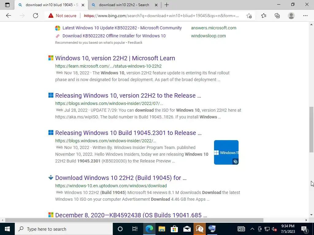Open Download Windows 10 22H2 uptodown result

[x=121, y=178]
